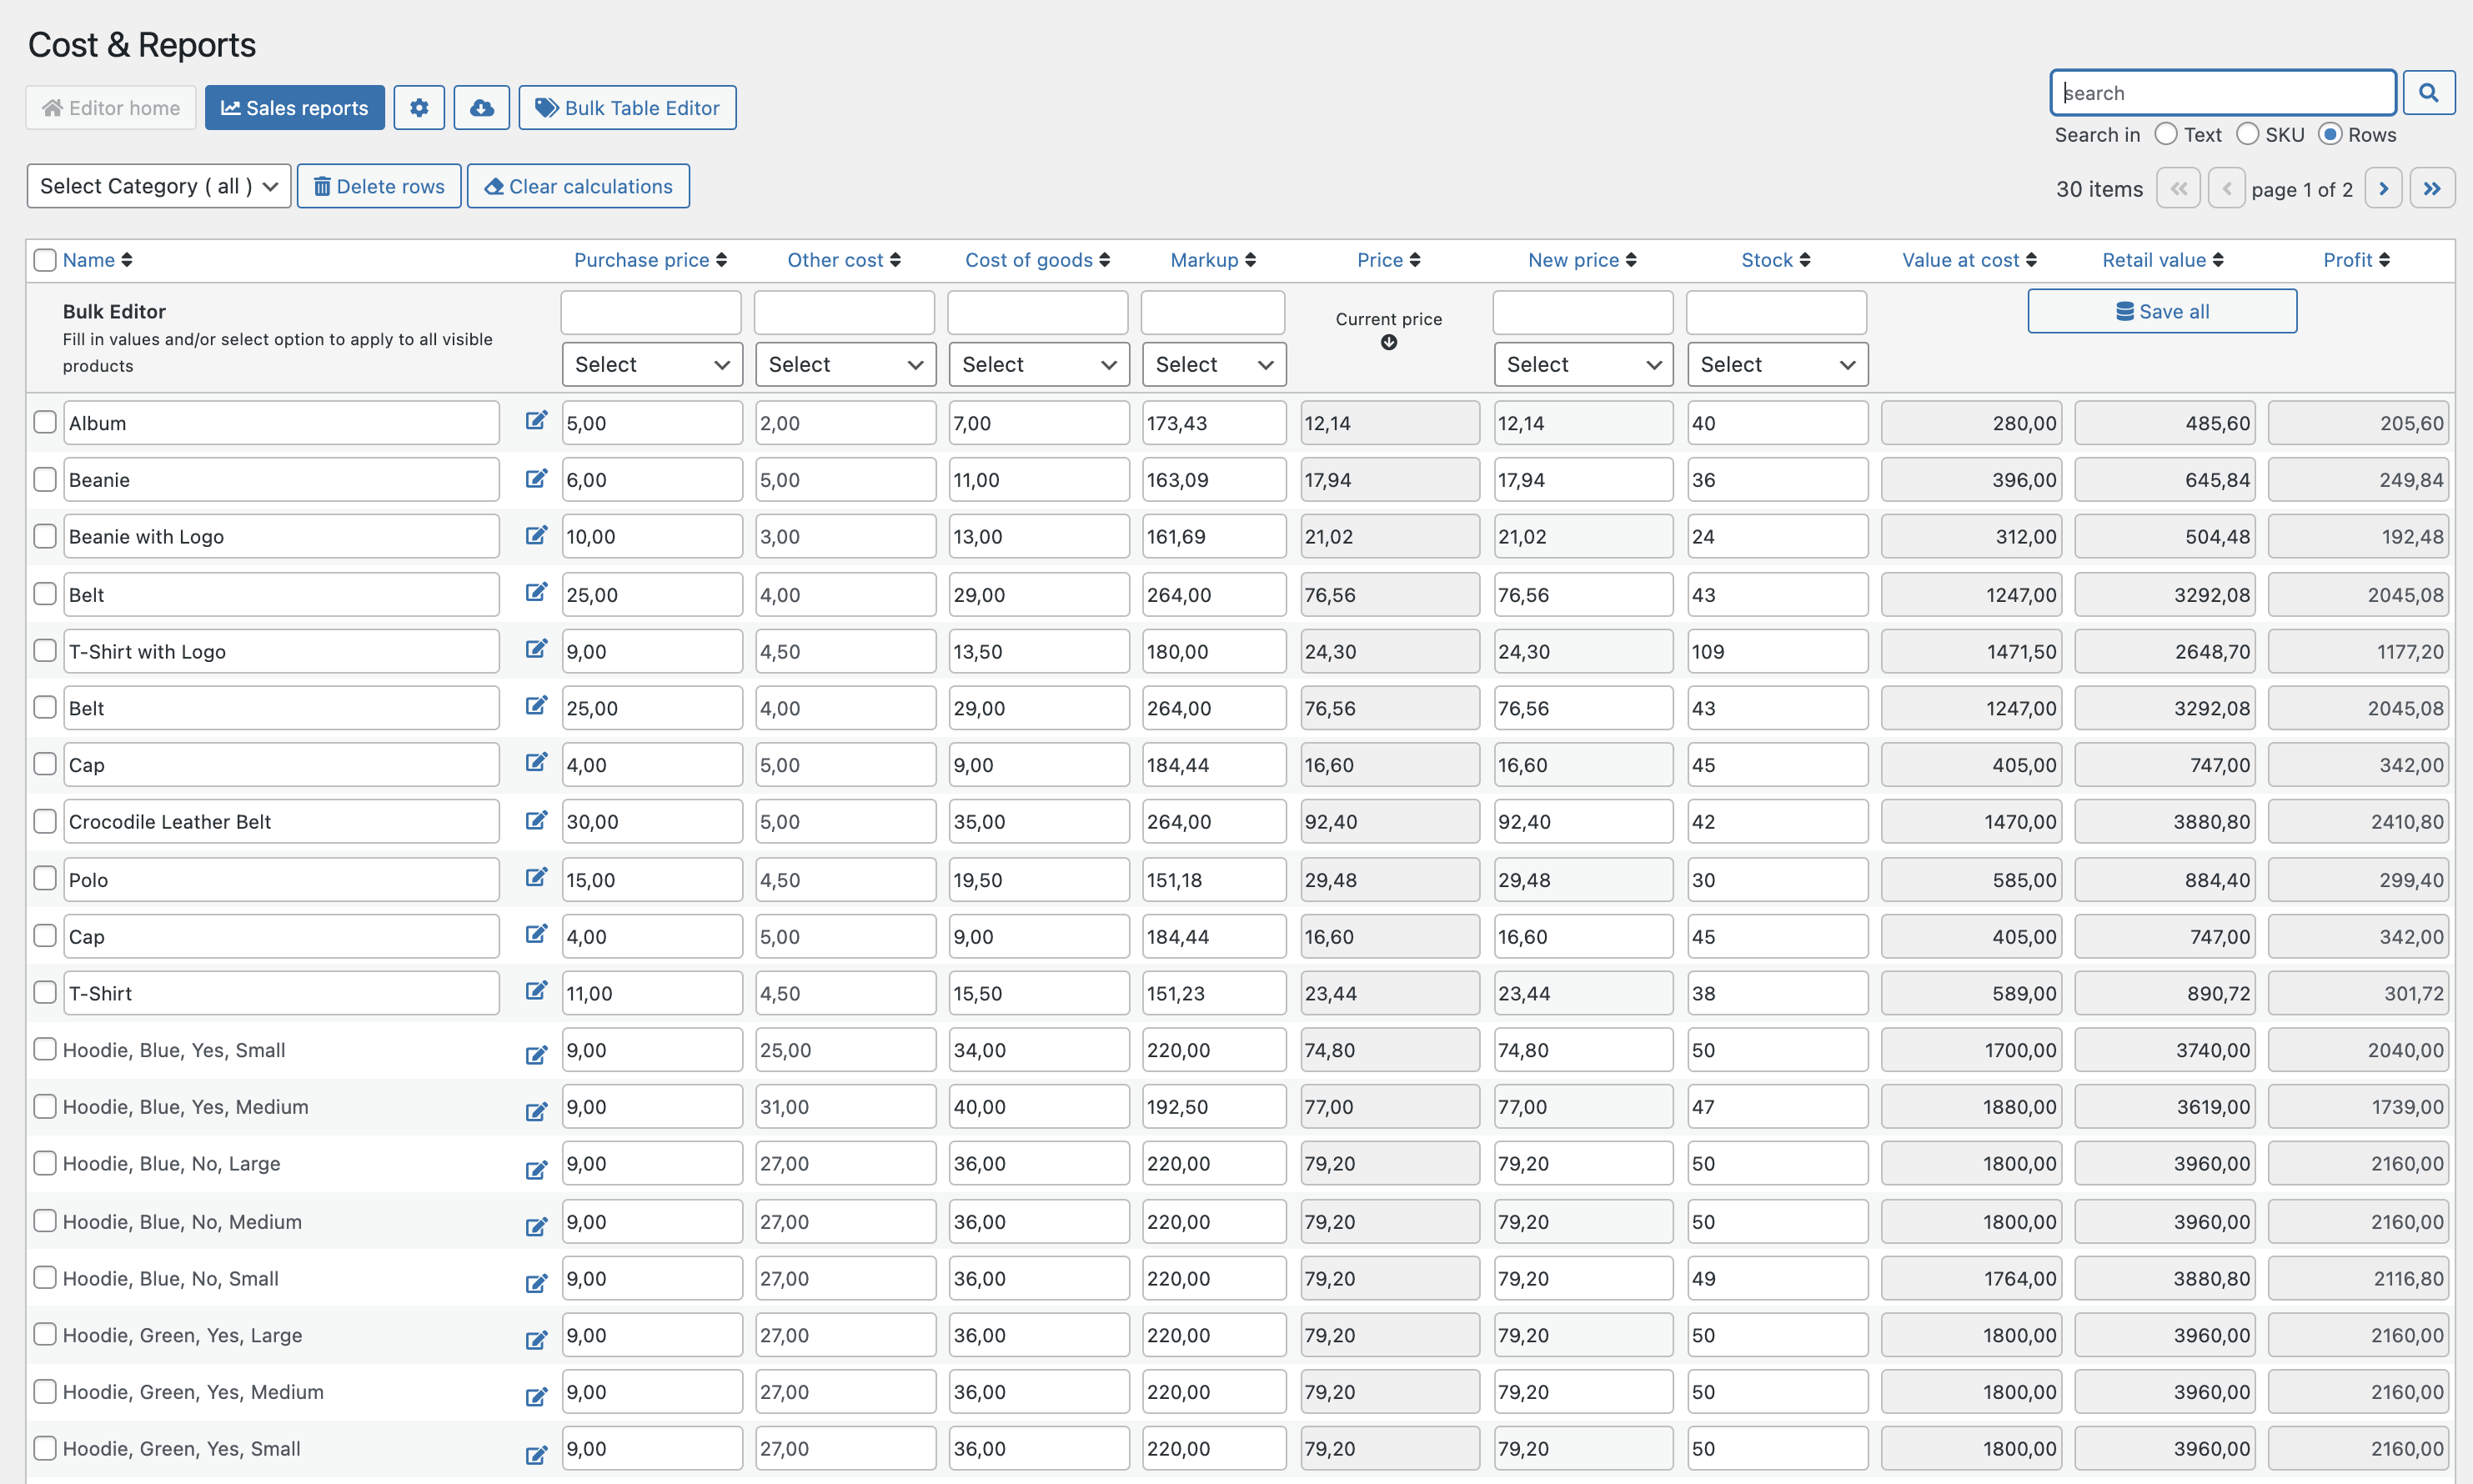Open bulk Select dropdown under Markup

pos(1214,364)
